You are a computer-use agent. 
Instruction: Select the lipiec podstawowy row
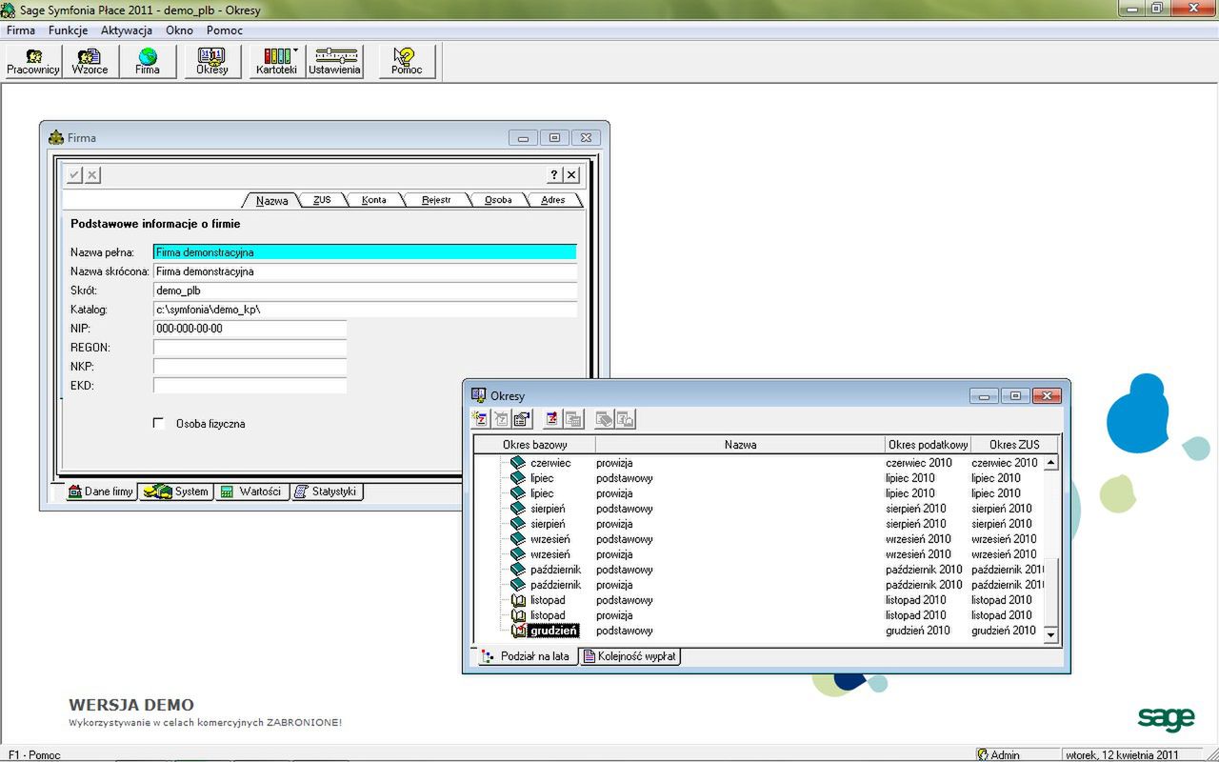759,478
